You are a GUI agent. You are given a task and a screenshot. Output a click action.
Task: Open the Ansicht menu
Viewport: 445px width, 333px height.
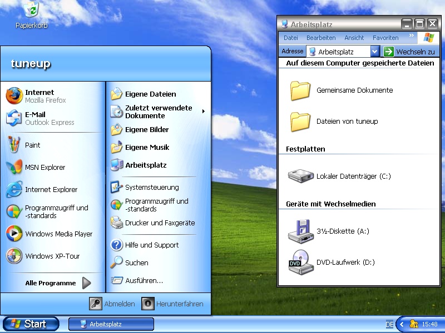(354, 38)
